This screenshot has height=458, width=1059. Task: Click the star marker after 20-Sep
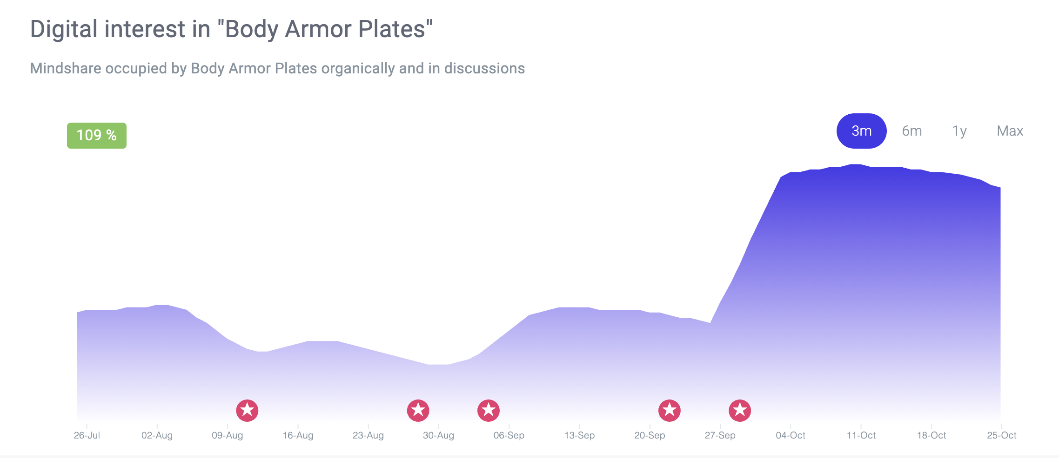(670, 411)
